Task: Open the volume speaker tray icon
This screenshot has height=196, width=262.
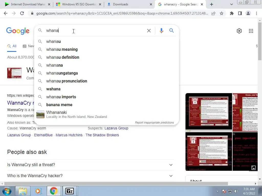Action: 236,191
